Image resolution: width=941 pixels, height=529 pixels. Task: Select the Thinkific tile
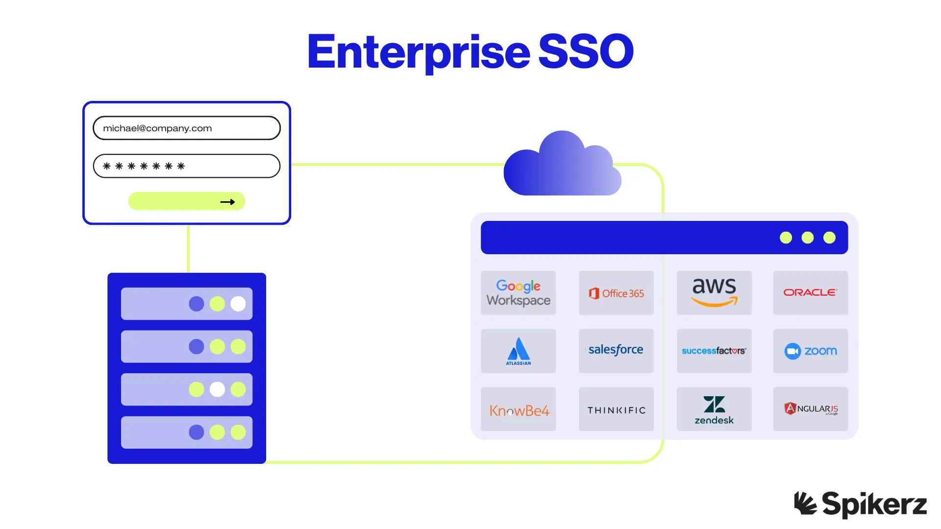[616, 409]
